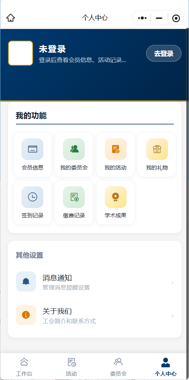Click 工会简介和联系方式 description text
This screenshot has width=189, height=380.
coord(69,321)
